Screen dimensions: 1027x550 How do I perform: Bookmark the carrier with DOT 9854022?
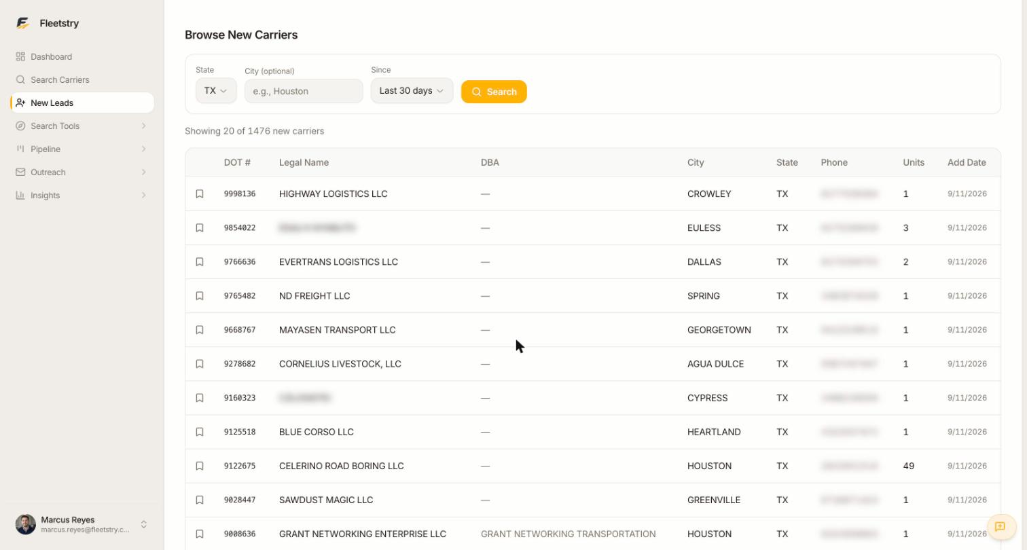pyautogui.click(x=200, y=228)
